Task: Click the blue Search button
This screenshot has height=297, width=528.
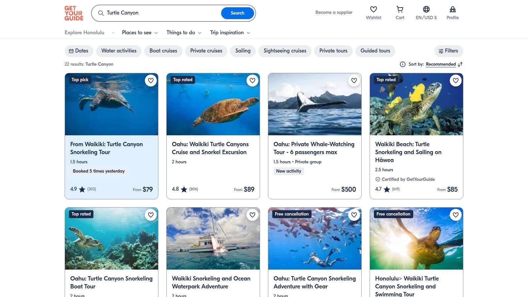Action: pos(237,13)
